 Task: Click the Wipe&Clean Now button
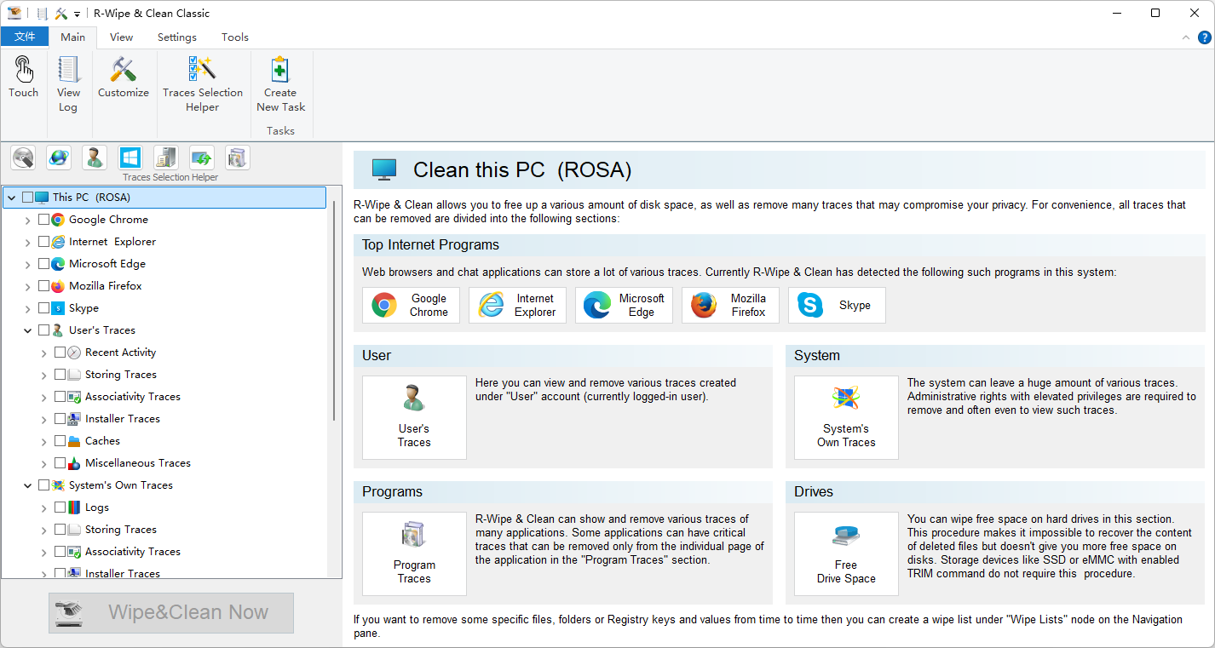[171, 612]
